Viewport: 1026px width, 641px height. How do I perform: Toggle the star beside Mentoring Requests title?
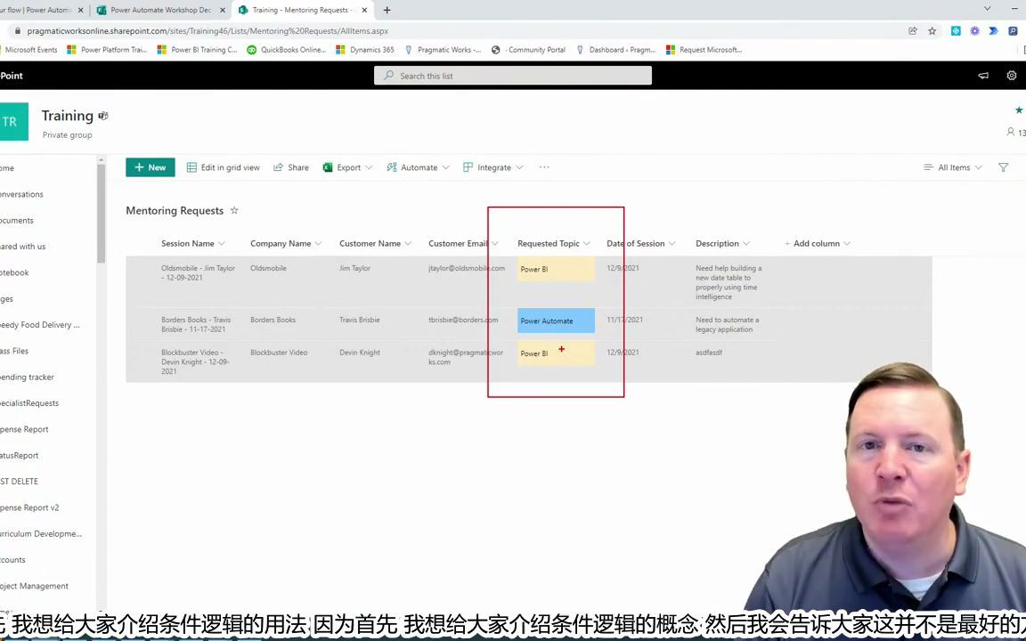[x=233, y=210]
